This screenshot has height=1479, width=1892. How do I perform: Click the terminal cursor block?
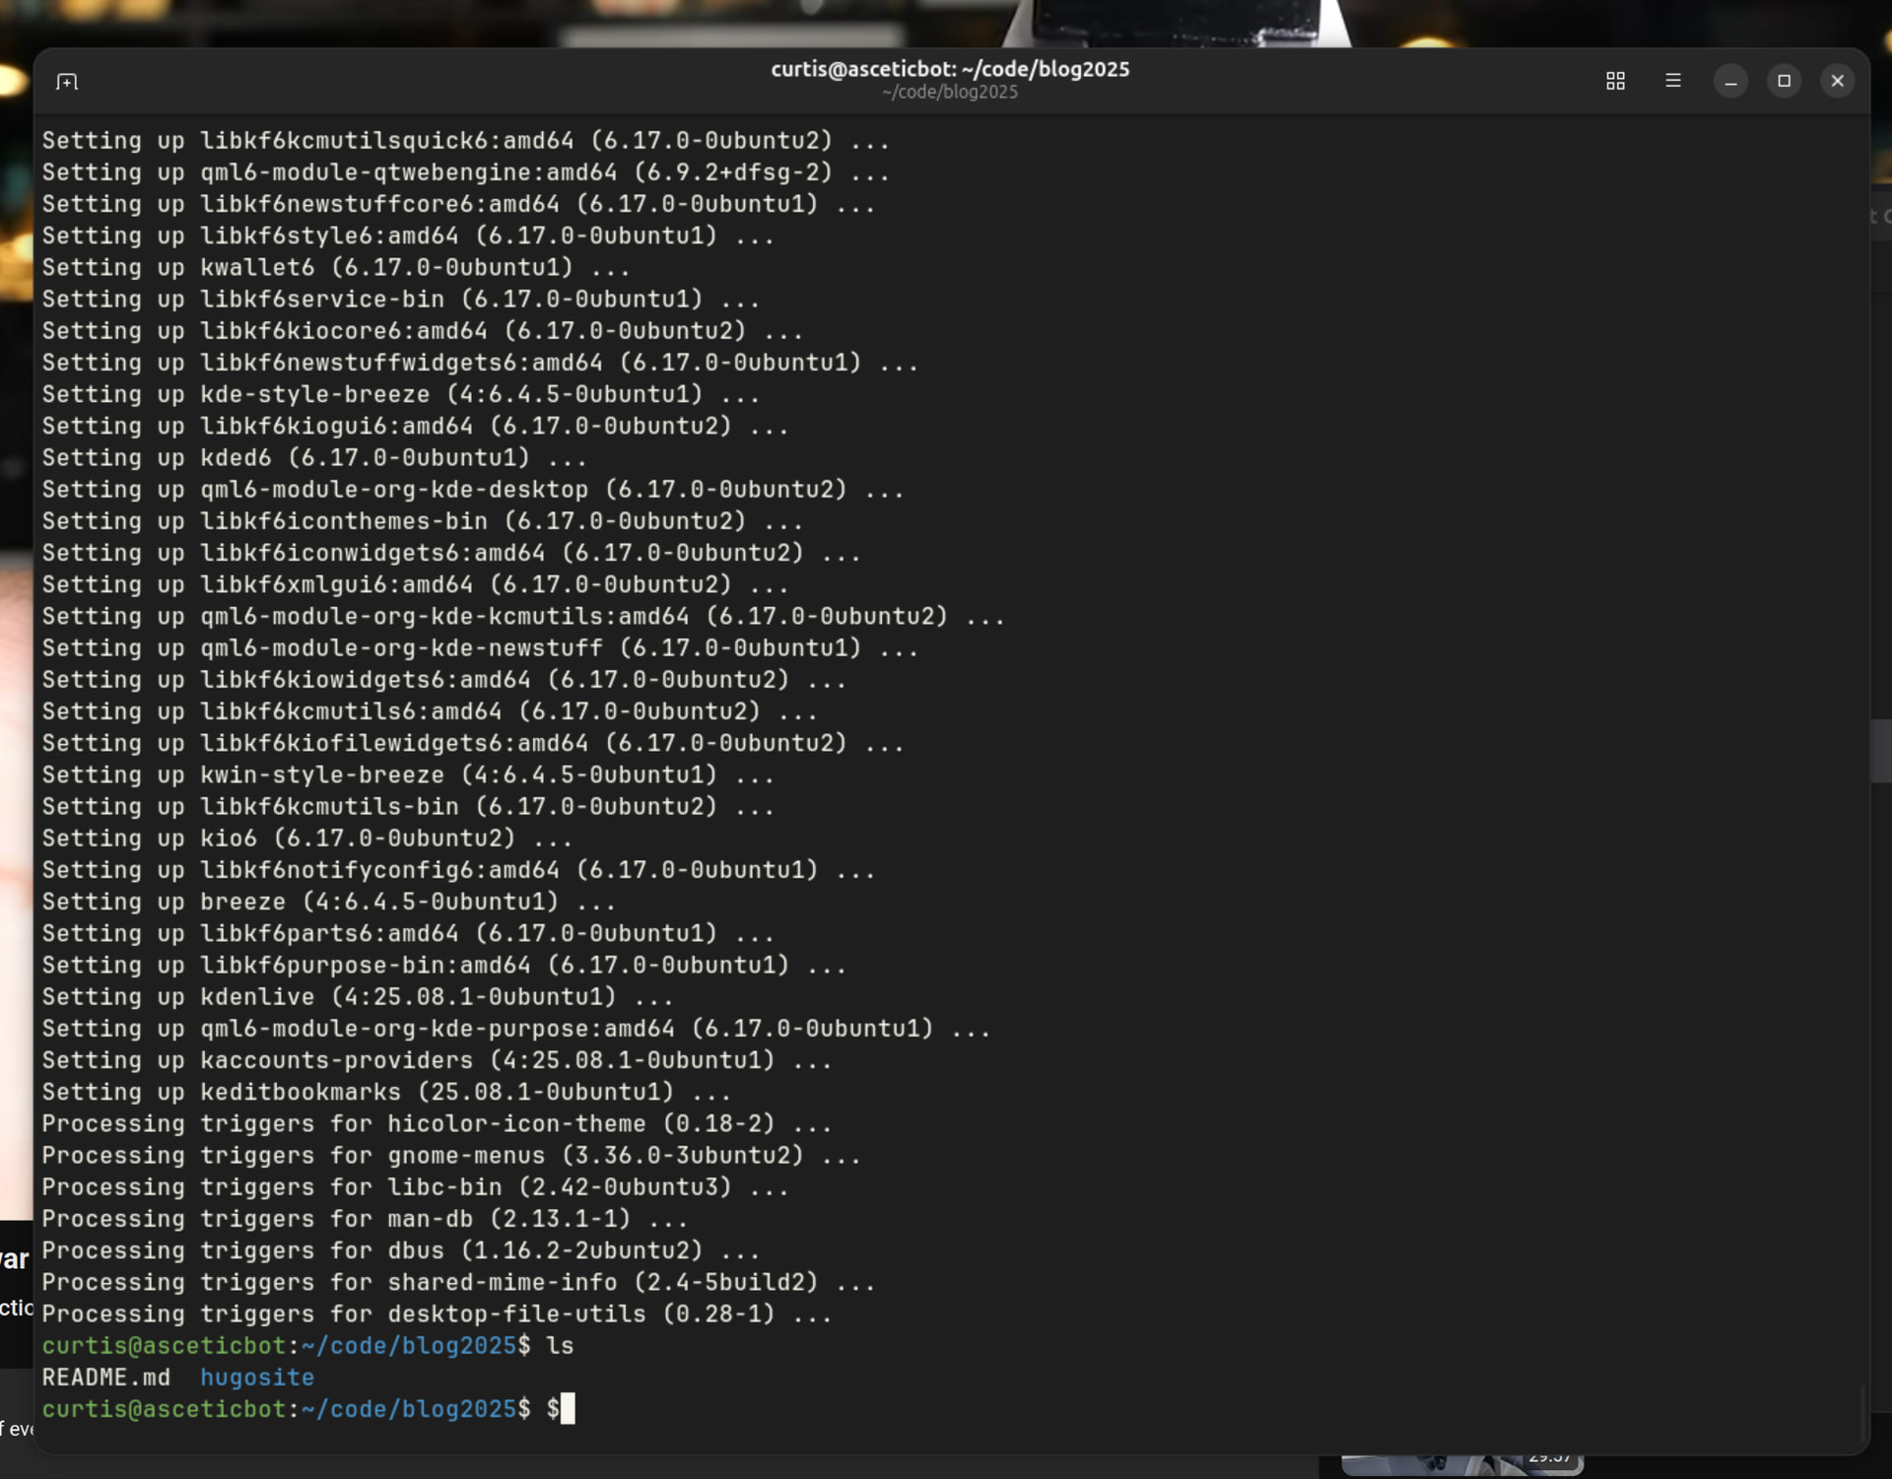click(568, 1409)
